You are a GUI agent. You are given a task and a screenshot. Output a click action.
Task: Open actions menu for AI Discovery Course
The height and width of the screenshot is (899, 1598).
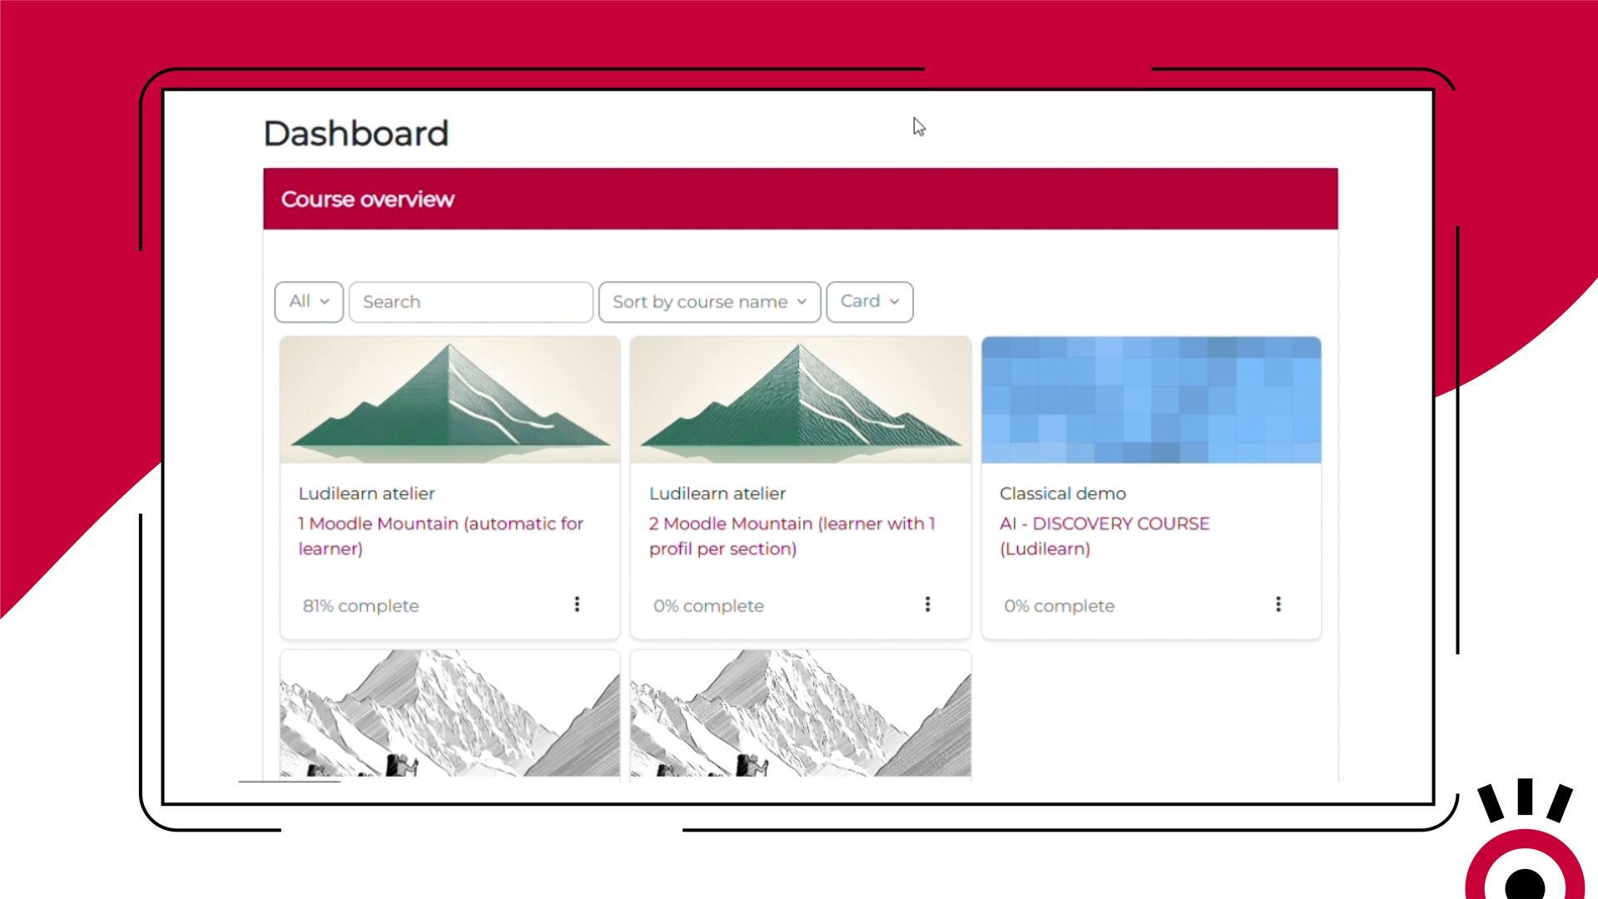point(1278,604)
